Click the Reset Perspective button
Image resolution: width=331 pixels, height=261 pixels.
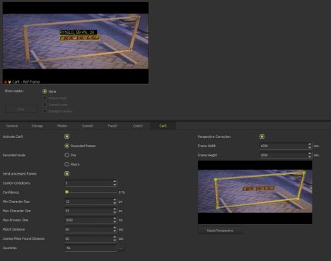[220, 231]
